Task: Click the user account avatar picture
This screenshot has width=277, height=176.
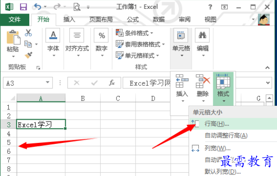Action: pyautogui.click(x=263, y=20)
